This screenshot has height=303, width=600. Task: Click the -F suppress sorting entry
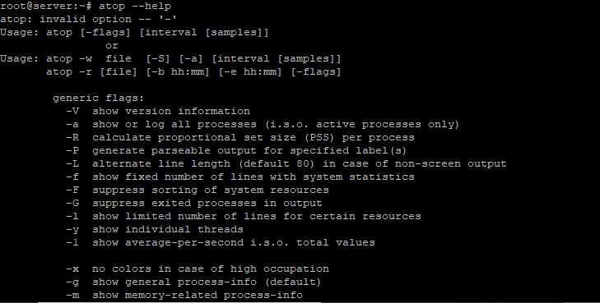click(x=198, y=190)
